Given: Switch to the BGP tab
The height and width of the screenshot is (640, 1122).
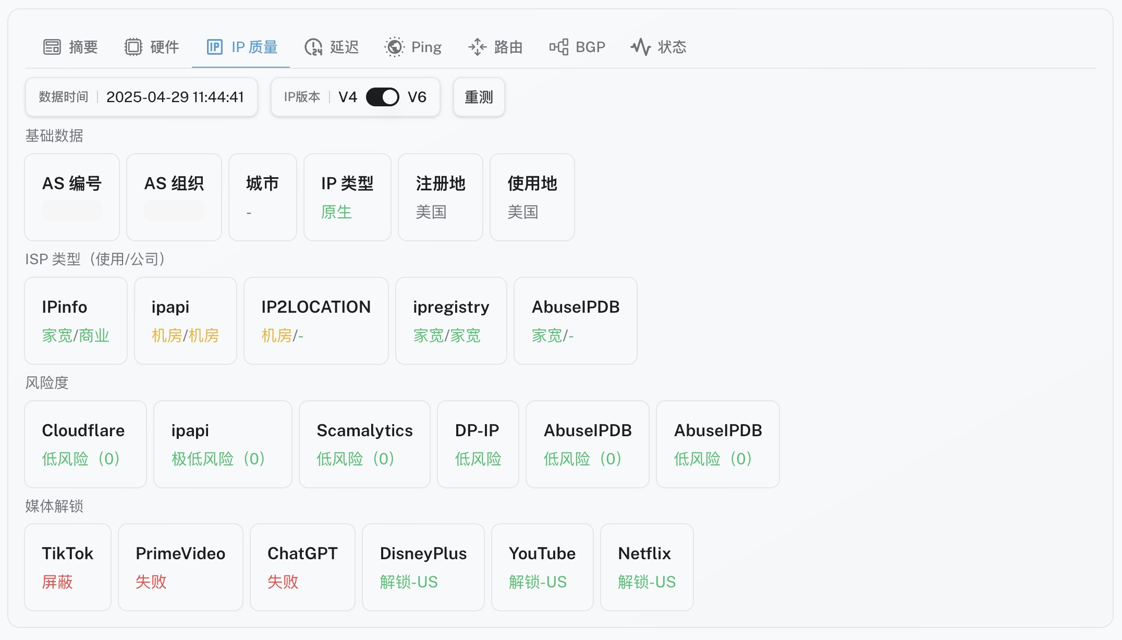Looking at the screenshot, I should [590, 47].
